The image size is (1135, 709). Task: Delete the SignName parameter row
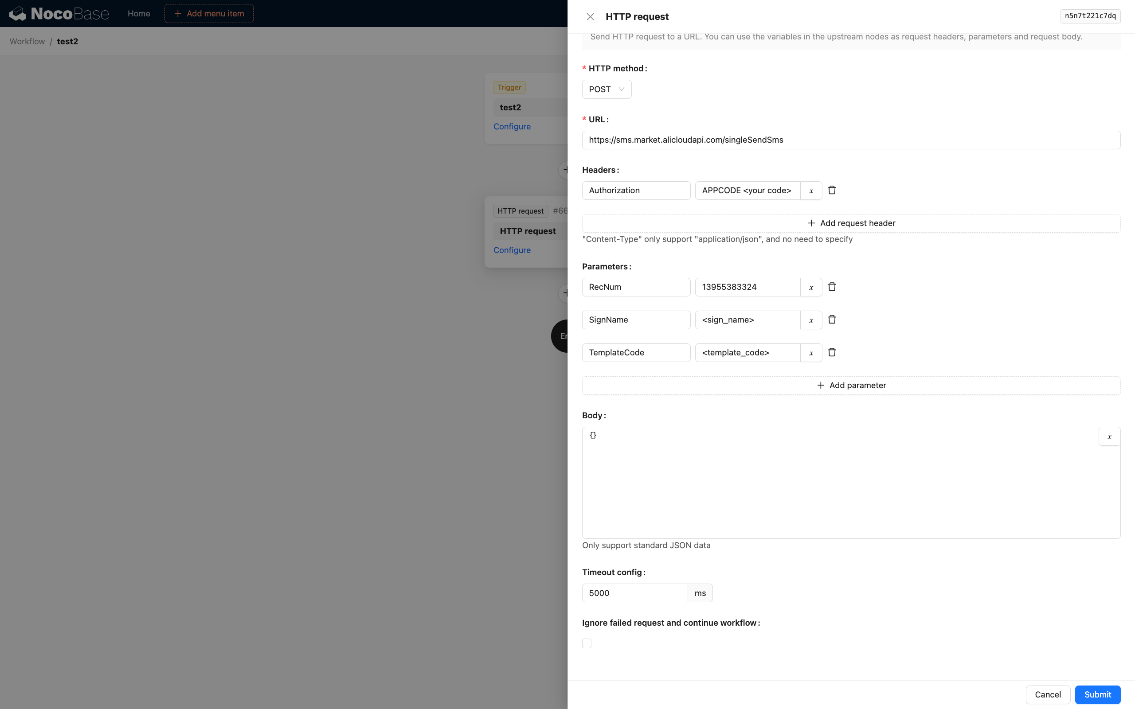[832, 319]
